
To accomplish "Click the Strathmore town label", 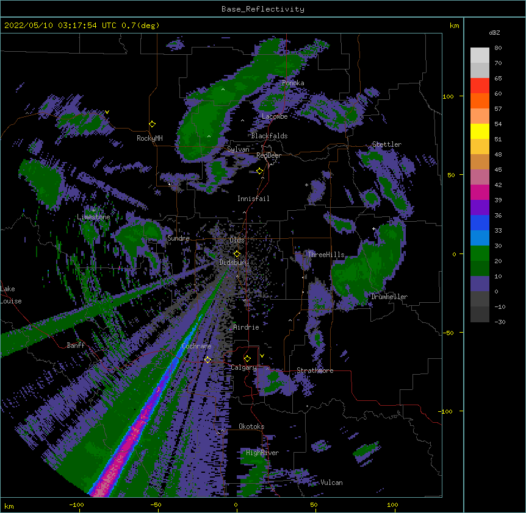I will tap(315, 370).
